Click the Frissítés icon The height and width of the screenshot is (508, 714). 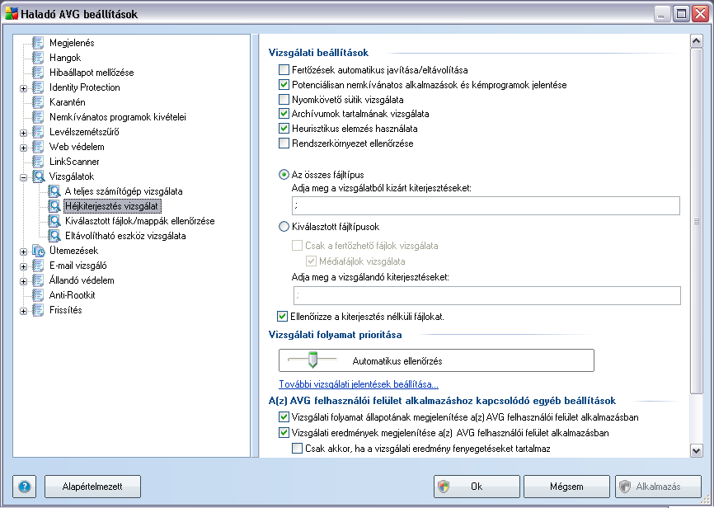[x=38, y=310]
